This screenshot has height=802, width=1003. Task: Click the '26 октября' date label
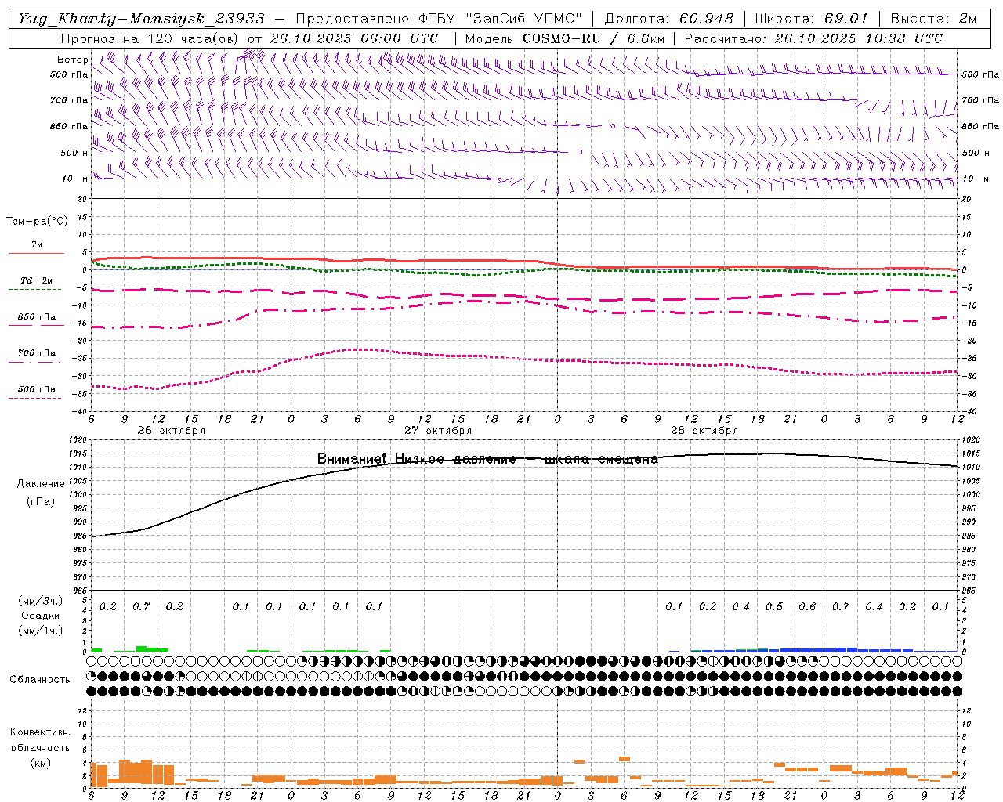click(x=171, y=430)
